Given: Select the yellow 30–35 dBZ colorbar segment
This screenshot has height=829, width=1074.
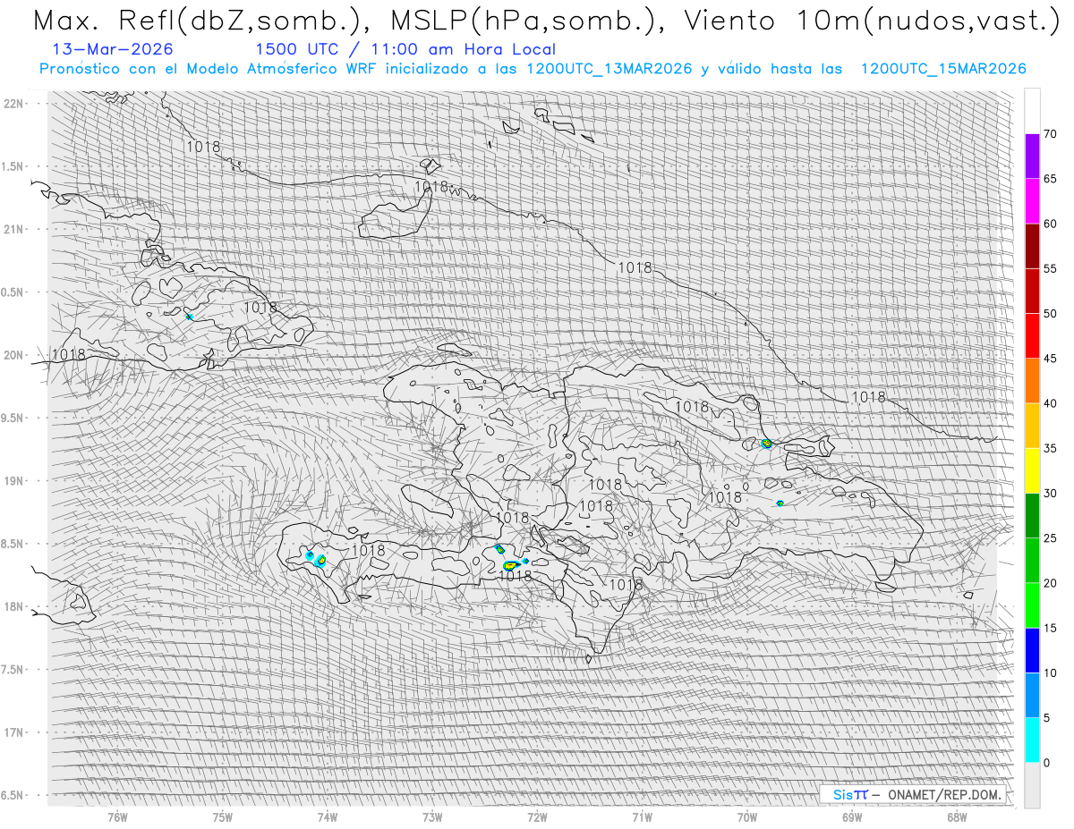Looking at the screenshot, I should pos(1032,470).
